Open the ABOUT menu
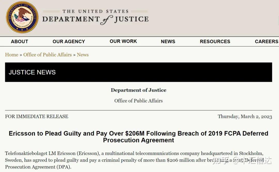This screenshot has width=279, height=172. coord(19,42)
